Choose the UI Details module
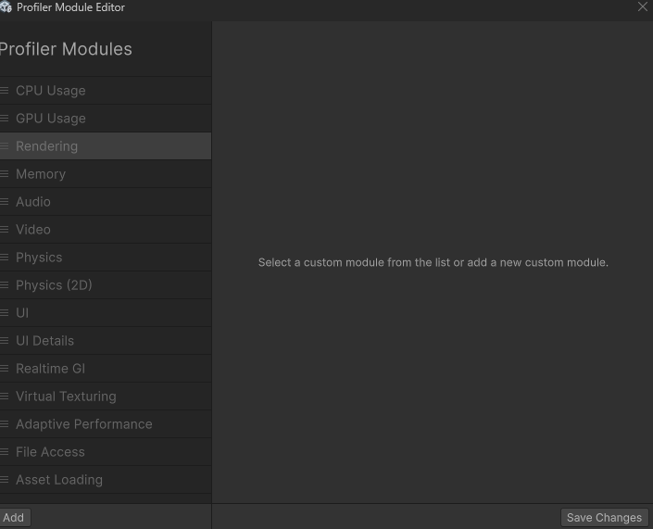The height and width of the screenshot is (529, 653). pyautogui.click(x=44, y=341)
